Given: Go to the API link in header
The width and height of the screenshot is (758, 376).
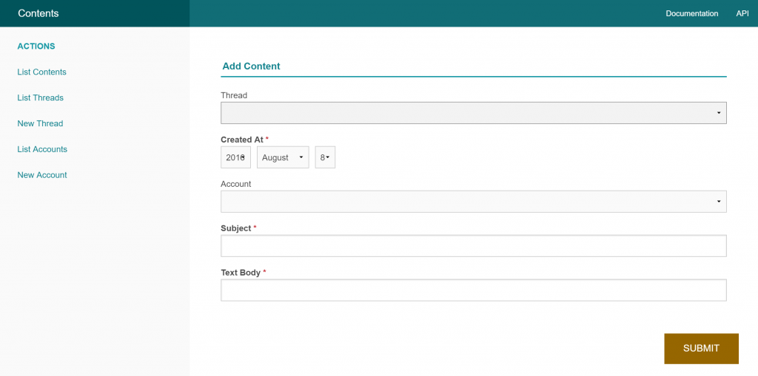Looking at the screenshot, I should pyautogui.click(x=742, y=13).
